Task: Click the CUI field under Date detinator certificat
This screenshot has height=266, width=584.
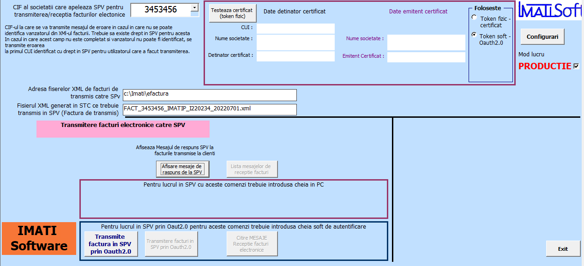Action: click(295, 29)
